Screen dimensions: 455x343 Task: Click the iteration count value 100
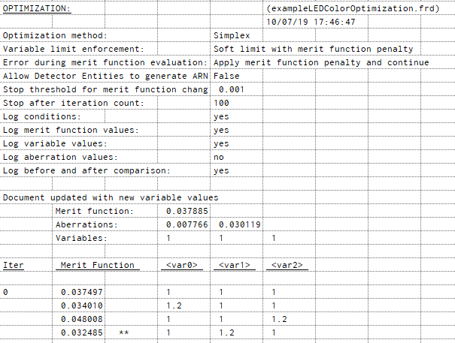pyautogui.click(x=222, y=103)
